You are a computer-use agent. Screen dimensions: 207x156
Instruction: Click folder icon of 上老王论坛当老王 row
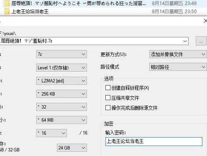click(x=7, y=12)
